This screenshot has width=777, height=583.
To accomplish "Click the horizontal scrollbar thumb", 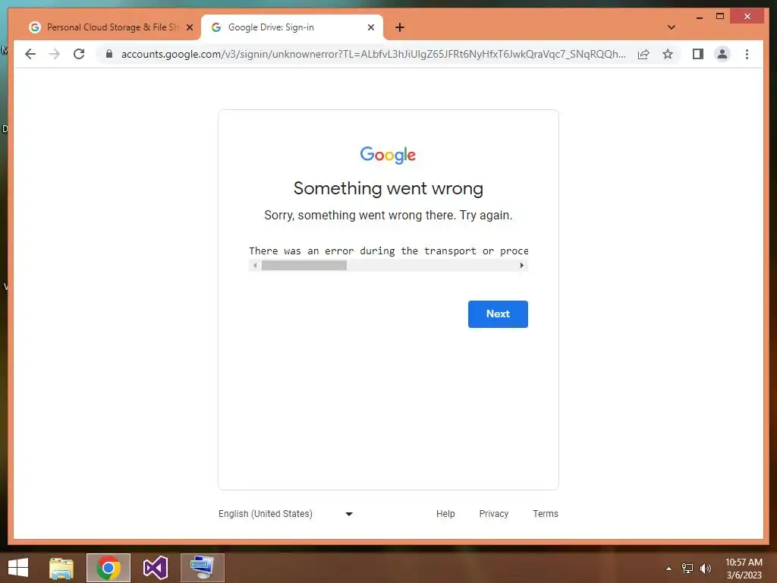I will (304, 266).
